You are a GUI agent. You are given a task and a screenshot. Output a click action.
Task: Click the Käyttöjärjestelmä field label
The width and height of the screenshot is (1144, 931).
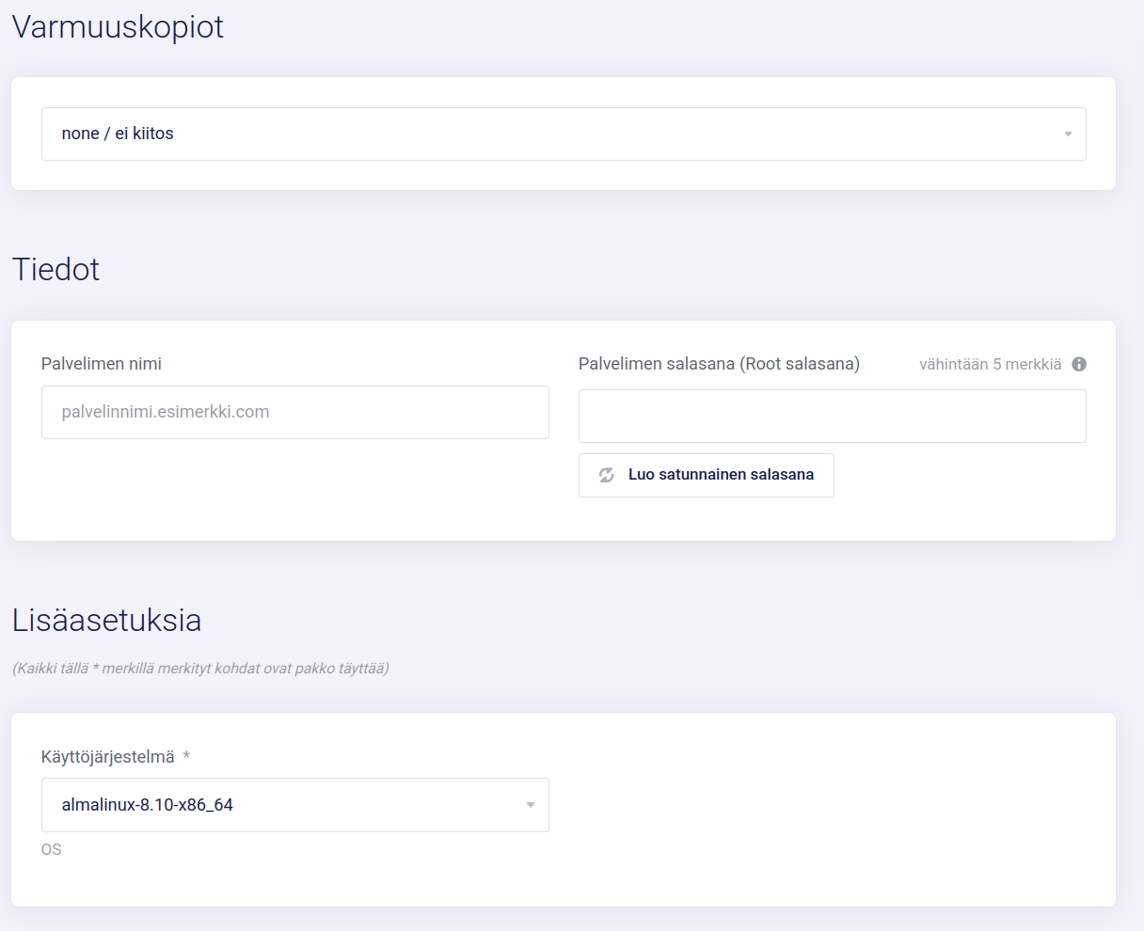(x=108, y=757)
